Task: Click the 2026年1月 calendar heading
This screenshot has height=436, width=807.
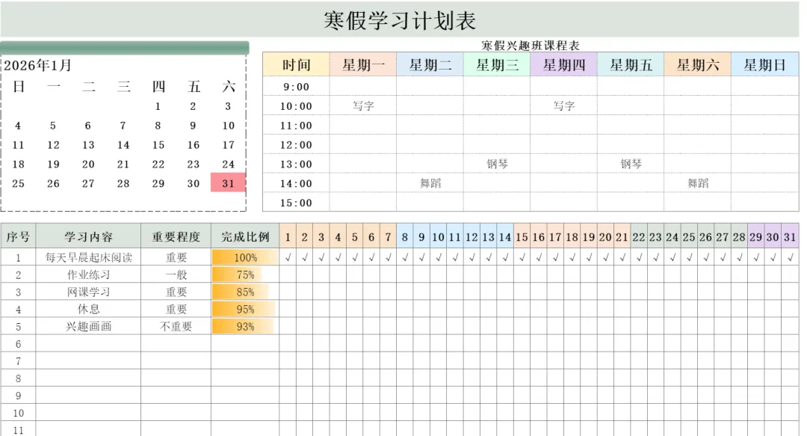Action: pos(37,66)
